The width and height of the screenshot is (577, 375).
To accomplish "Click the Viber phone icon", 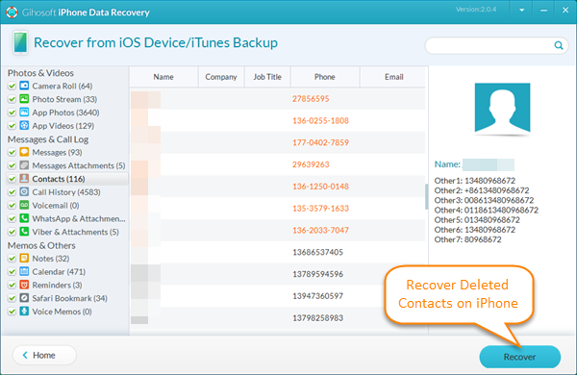I will [24, 232].
